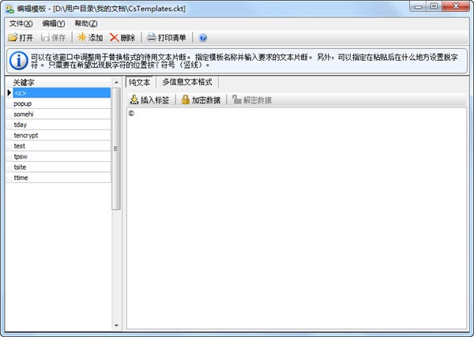
Task: Minimize the 编辑模板 window
Action: pos(418,6)
